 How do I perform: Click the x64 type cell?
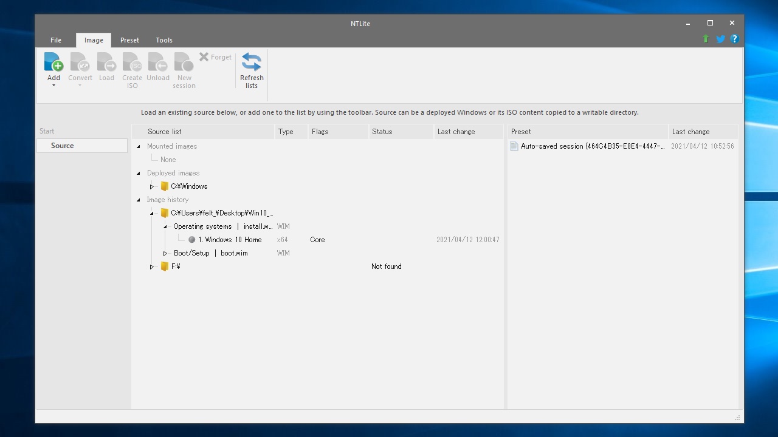point(282,240)
